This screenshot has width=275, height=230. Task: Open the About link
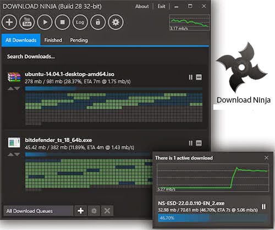click(142, 7)
